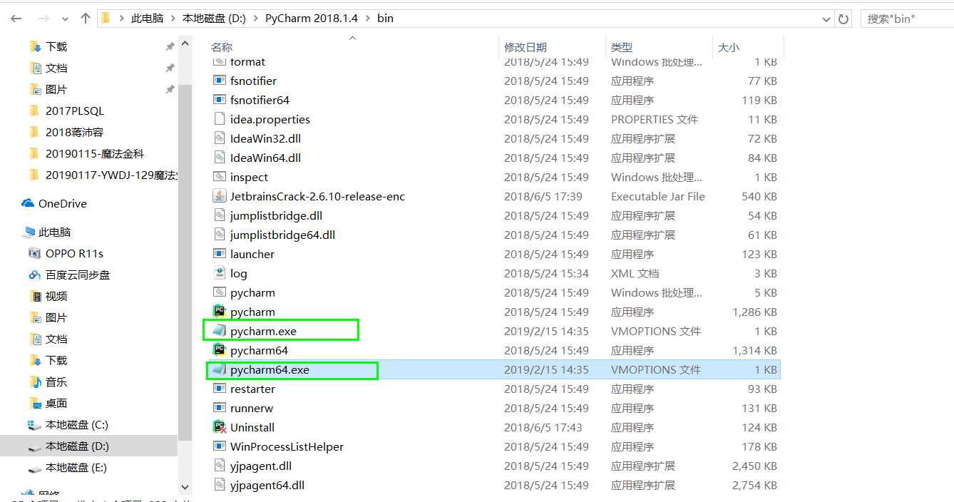Select yjpagent.dll file icon
954x502 pixels.
[220, 466]
